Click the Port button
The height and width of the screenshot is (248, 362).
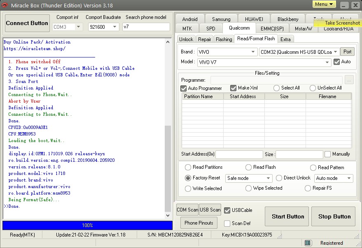(x=348, y=52)
